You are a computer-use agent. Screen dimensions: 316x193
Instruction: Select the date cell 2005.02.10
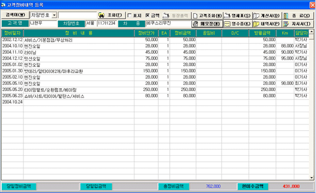pos(12,77)
